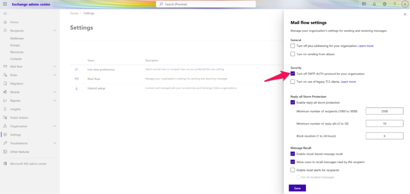This screenshot has height=194, width=410.
Task: Collapse the Recipients section
Action: coord(54,31)
